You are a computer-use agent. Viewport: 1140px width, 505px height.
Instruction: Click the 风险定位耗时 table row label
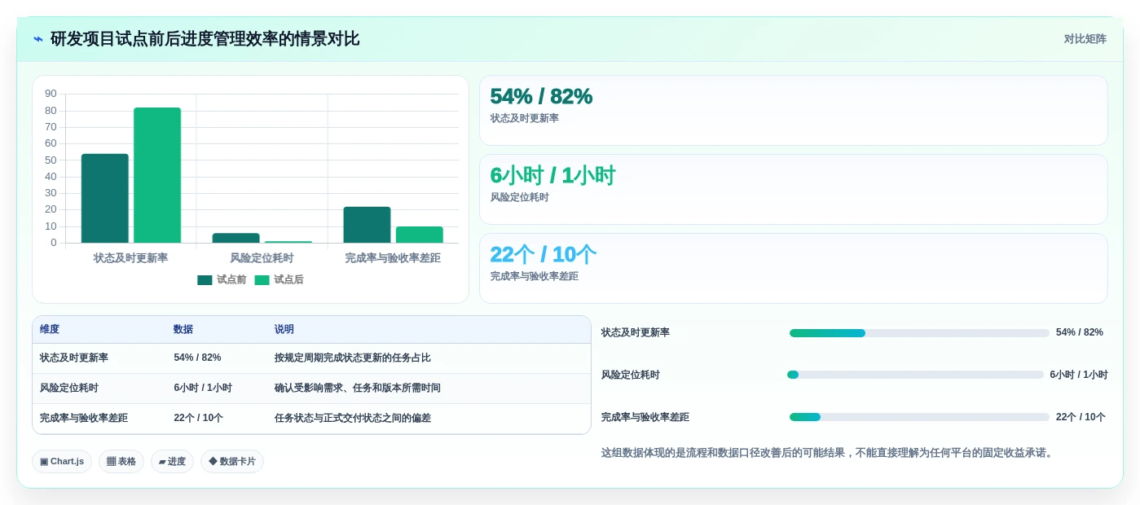69,388
